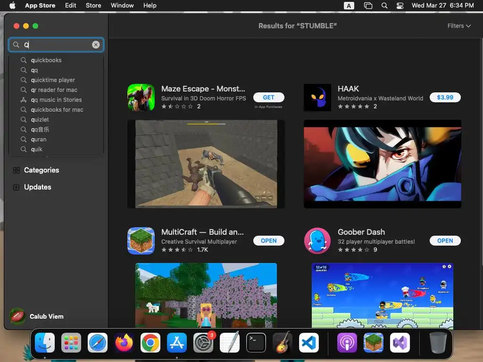Click the App Store search field
The width and height of the screenshot is (483, 362).
click(x=56, y=45)
